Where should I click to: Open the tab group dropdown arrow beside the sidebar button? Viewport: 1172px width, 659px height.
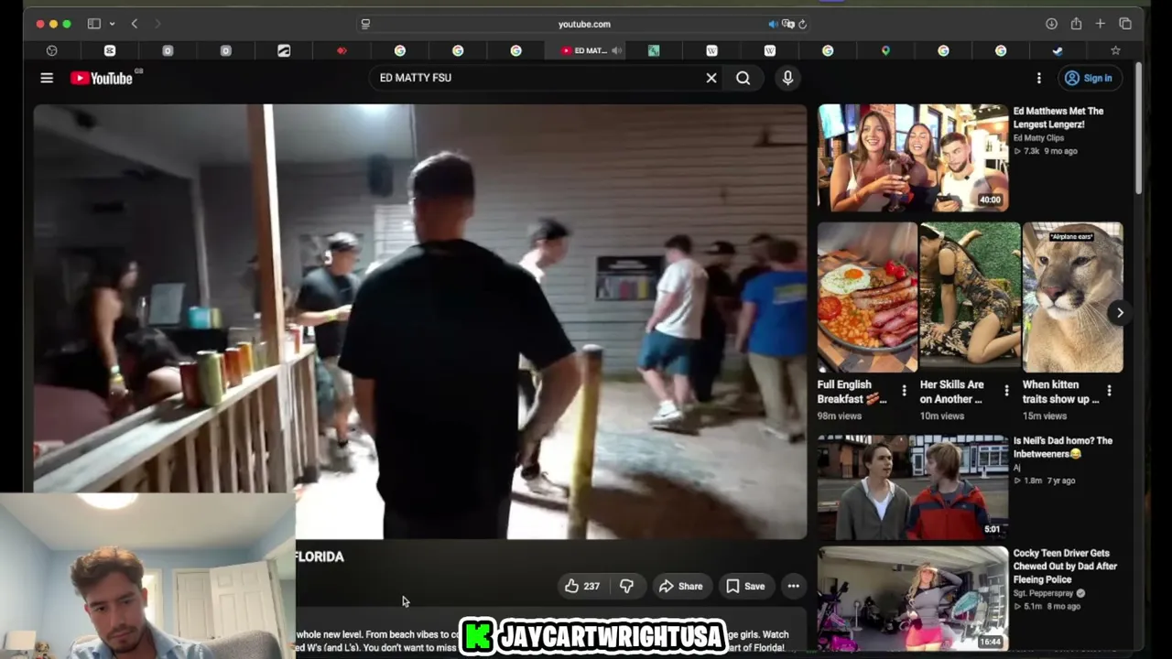[x=112, y=24]
